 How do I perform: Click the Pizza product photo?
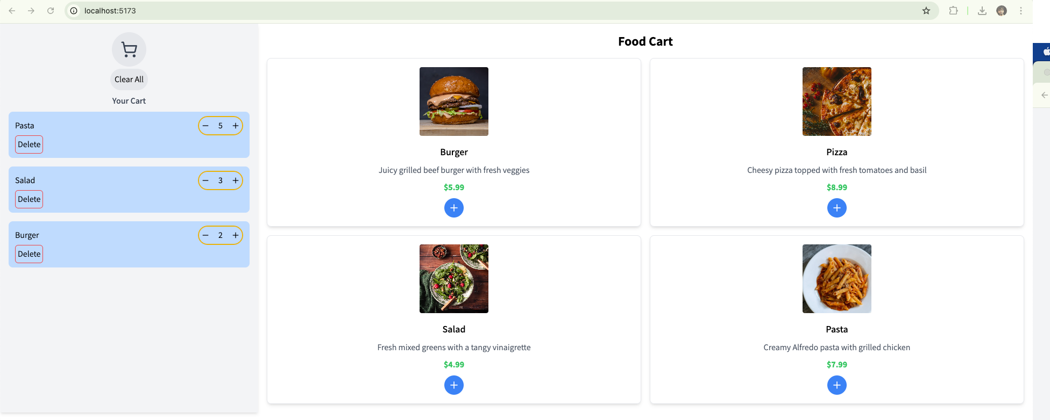[836, 102]
